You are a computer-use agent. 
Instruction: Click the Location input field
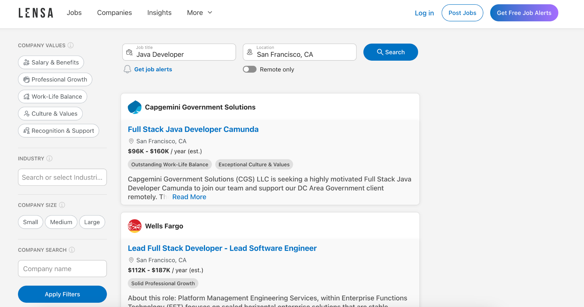300,52
